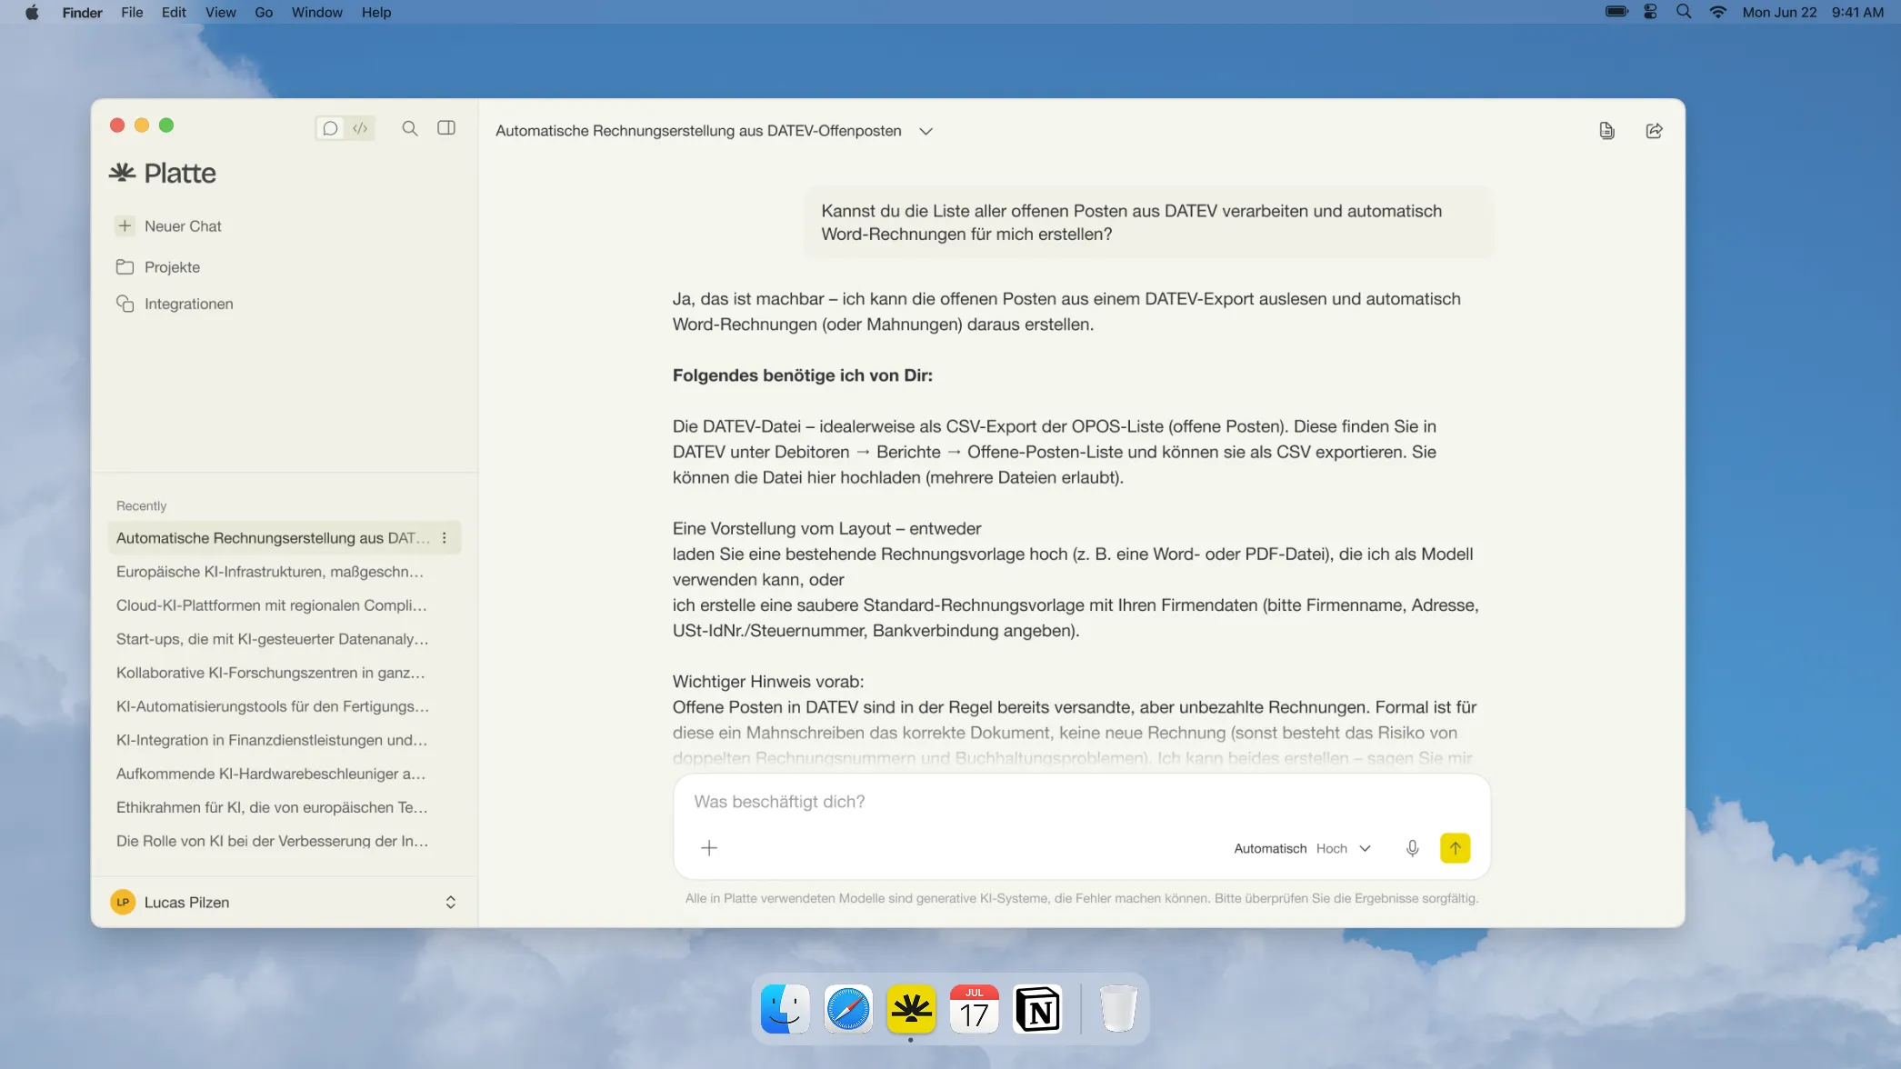
Task: Select Automatische Rechnungserstellung aus DAT… chat
Action: [284, 538]
